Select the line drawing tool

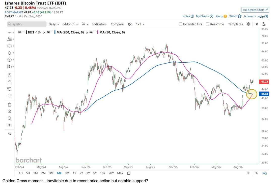coord(9,32)
